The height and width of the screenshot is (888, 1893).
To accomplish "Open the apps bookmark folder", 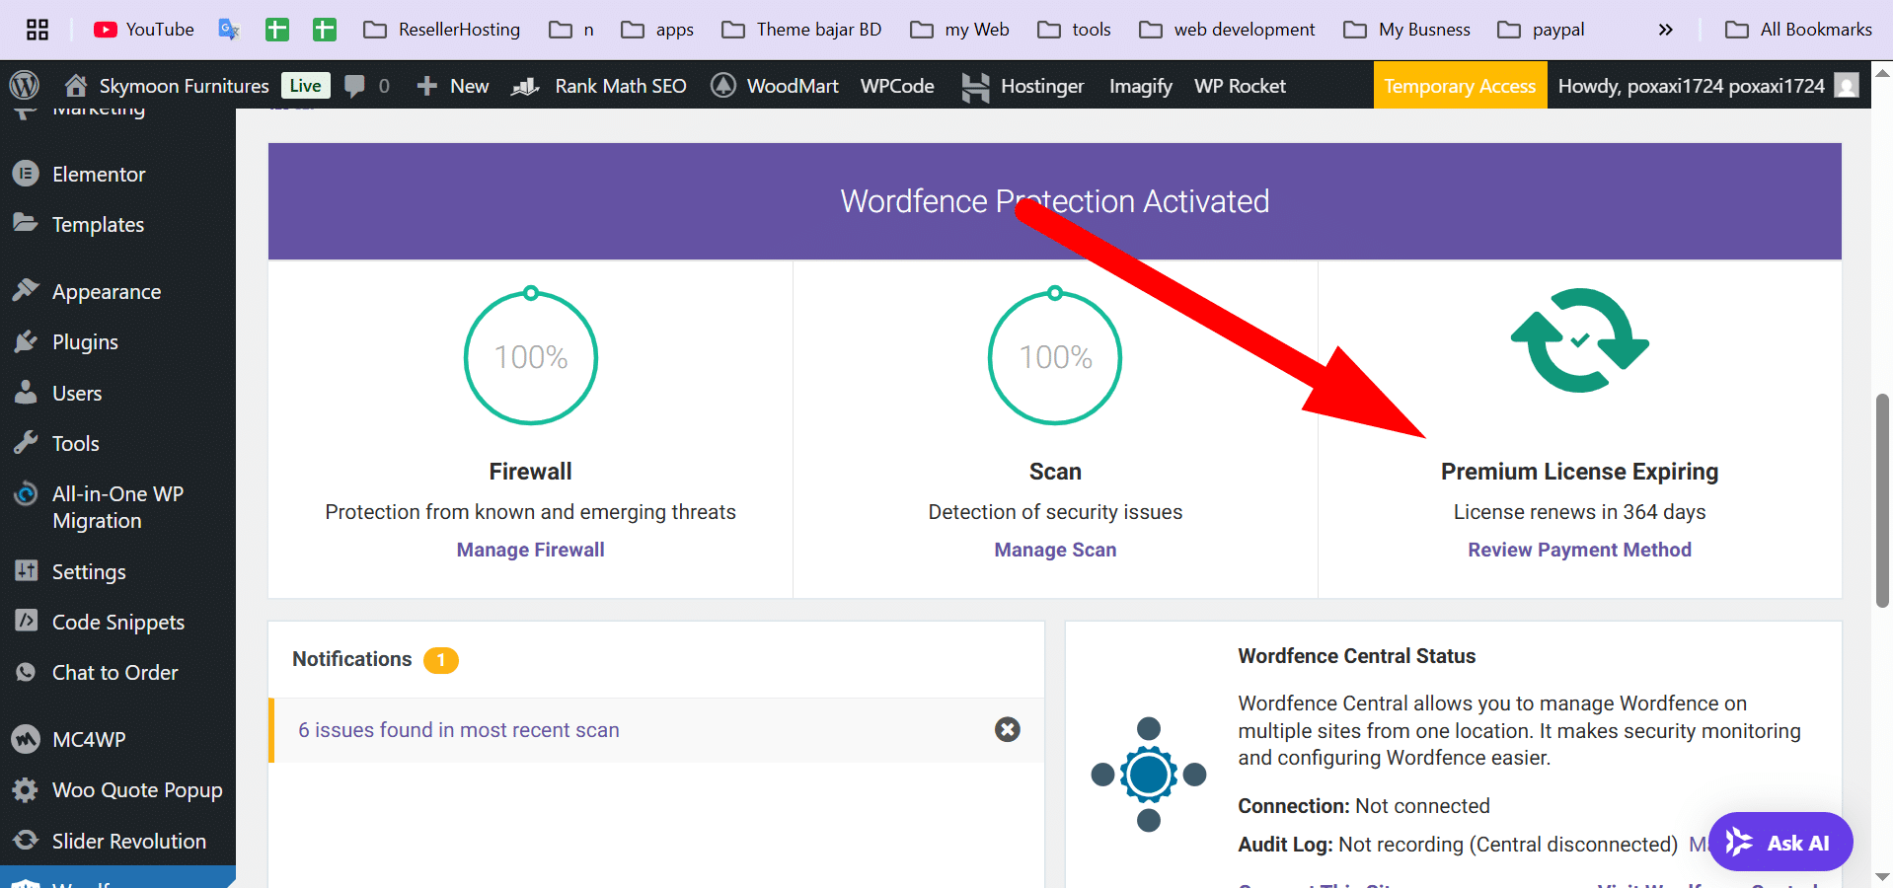I will (657, 30).
